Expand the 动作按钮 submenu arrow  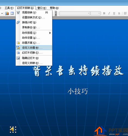pos(50,33)
